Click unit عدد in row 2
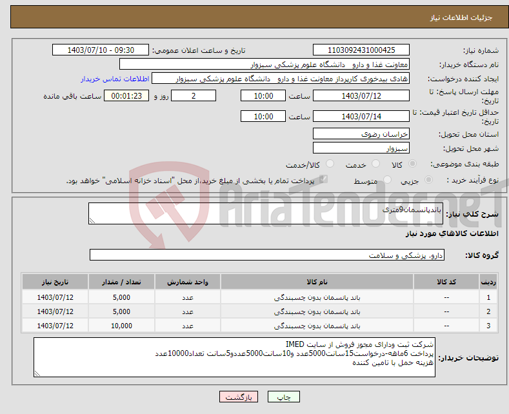This screenshot has width=509, height=414. point(188,311)
